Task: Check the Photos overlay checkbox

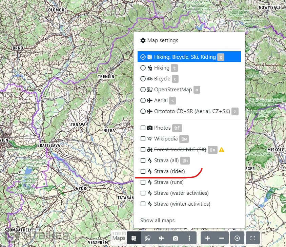Action: pyautogui.click(x=143, y=128)
